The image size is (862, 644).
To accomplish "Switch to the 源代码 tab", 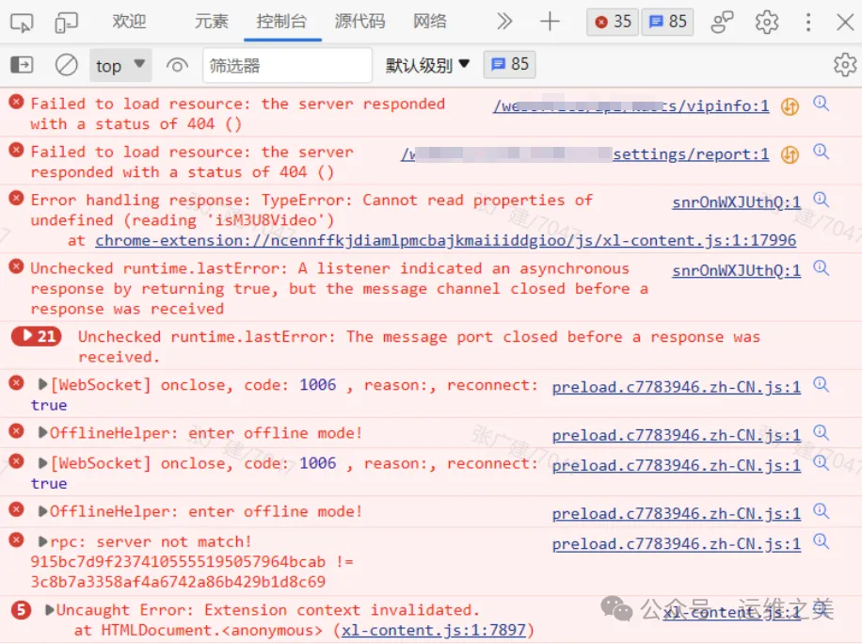I will point(359,22).
